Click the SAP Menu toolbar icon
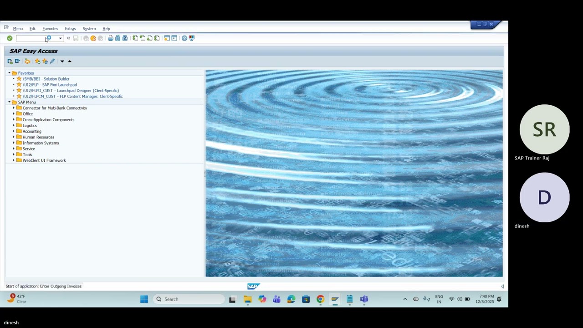This screenshot has width=583, height=328. point(17,61)
